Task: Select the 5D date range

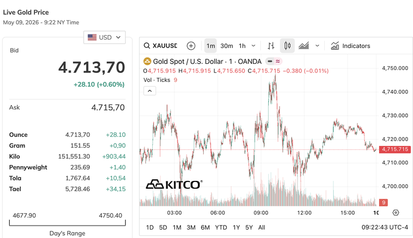Action: point(163,227)
